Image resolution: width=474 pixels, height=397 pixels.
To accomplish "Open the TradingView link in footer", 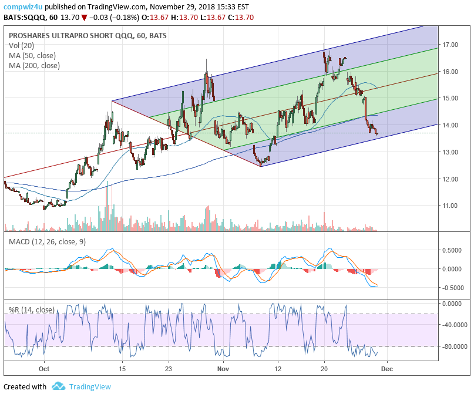I will click(89, 386).
